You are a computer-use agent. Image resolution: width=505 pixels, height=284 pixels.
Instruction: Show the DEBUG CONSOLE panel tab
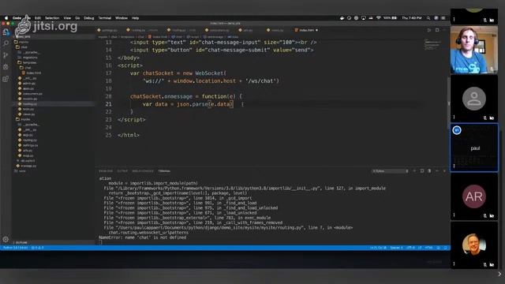pos(143,171)
